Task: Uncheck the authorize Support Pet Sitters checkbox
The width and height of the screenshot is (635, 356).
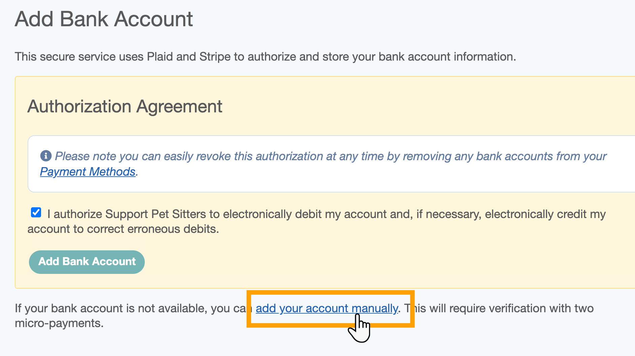Action: click(36, 213)
